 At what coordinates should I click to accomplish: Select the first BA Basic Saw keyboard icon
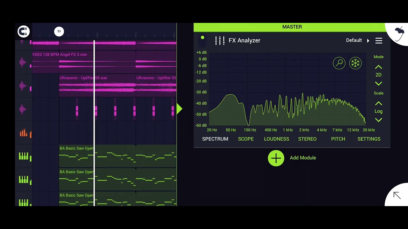tap(24, 156)
